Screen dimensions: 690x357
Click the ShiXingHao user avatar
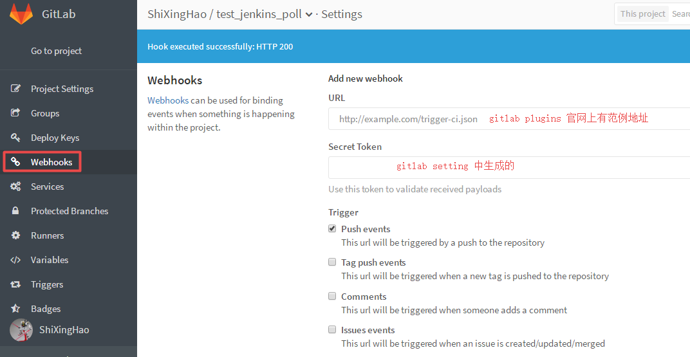[21, 330]
